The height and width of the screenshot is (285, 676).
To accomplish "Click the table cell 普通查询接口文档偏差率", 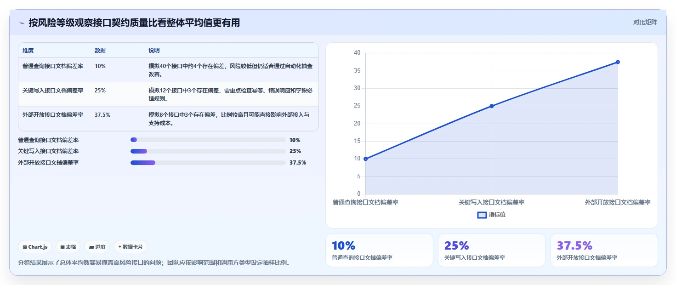I will (x=53, y=66).
